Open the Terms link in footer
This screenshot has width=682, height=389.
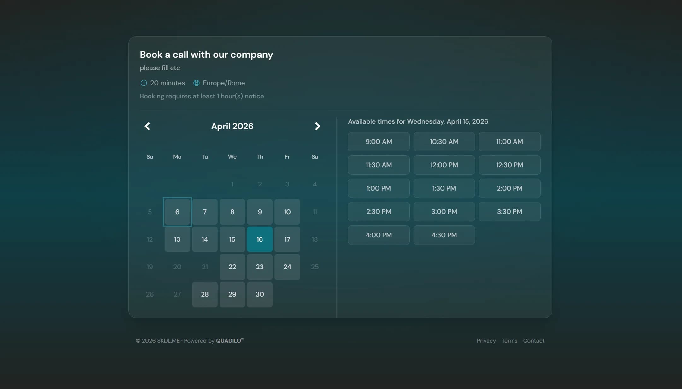[509, 341]
